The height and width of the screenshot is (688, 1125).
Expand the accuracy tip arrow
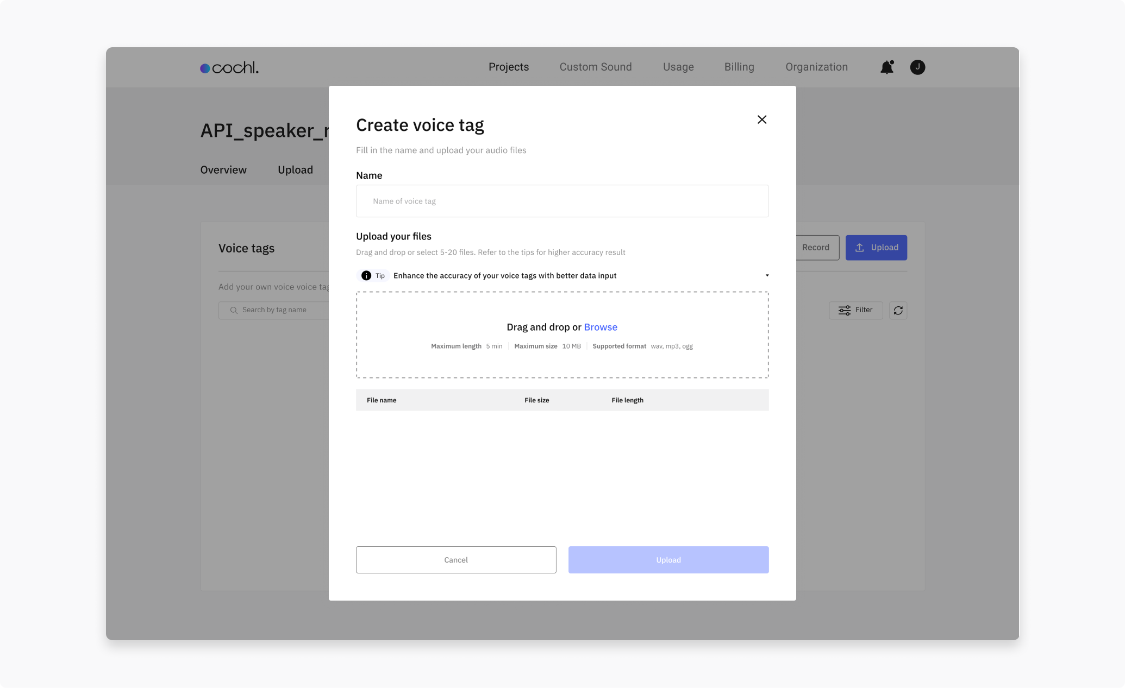pyautogui.click(x=767, y=276)
